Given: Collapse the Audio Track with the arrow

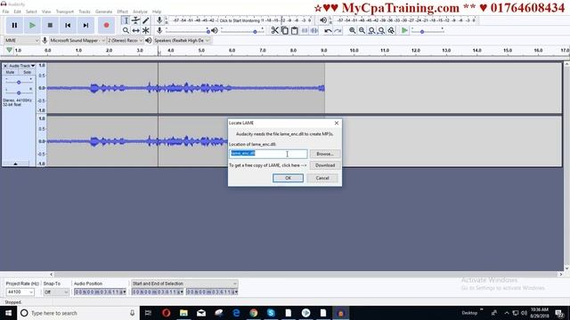Looking at the screenshot, I should click(x=16, y=164).
